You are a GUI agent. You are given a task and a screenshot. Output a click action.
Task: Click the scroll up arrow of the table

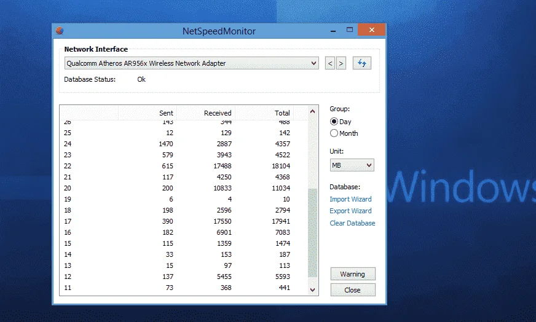tap(312, 111)
